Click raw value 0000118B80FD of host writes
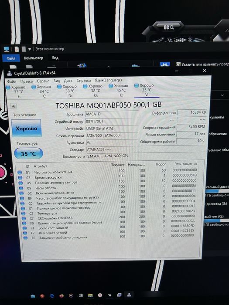 [183, 226]
